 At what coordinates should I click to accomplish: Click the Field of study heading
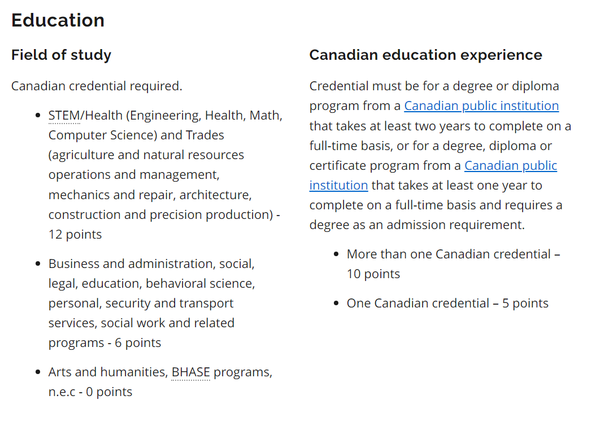[x=61, y=55]
